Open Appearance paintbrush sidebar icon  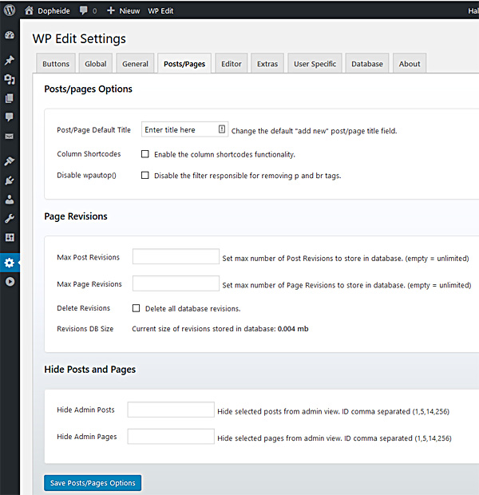[x=10, y=161]
